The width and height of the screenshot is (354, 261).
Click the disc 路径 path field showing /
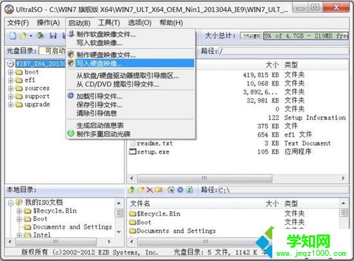283,51
